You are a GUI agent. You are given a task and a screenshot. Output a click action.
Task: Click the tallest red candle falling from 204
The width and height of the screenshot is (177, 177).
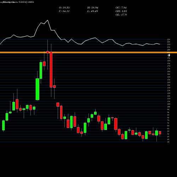pos(51,70)
